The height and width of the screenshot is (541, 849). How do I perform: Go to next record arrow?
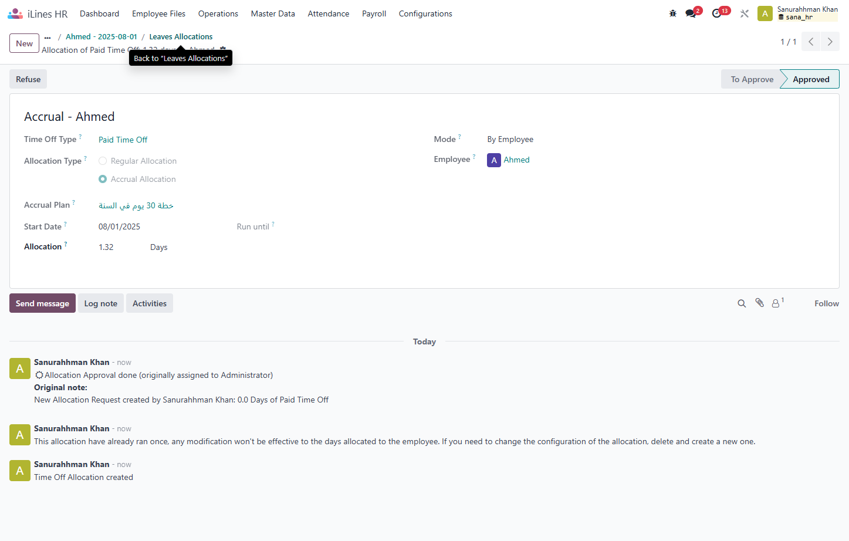(830, 42)
